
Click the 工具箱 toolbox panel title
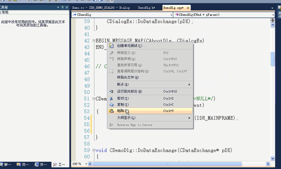(x=4, y=7)
